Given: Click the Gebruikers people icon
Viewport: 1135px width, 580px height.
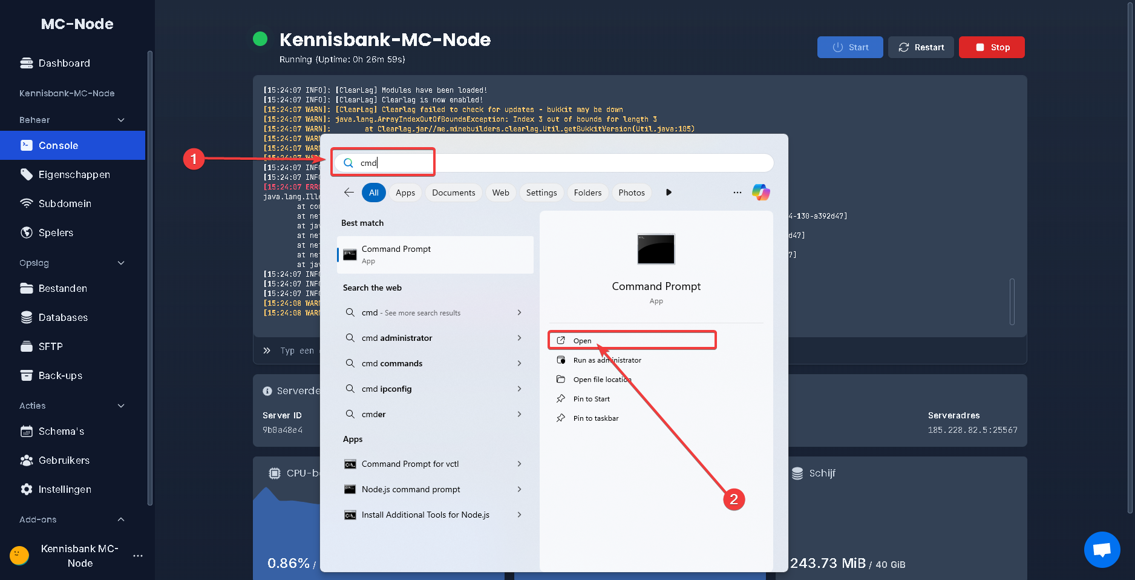Looking at the screenshot, I should click(27, 460).
